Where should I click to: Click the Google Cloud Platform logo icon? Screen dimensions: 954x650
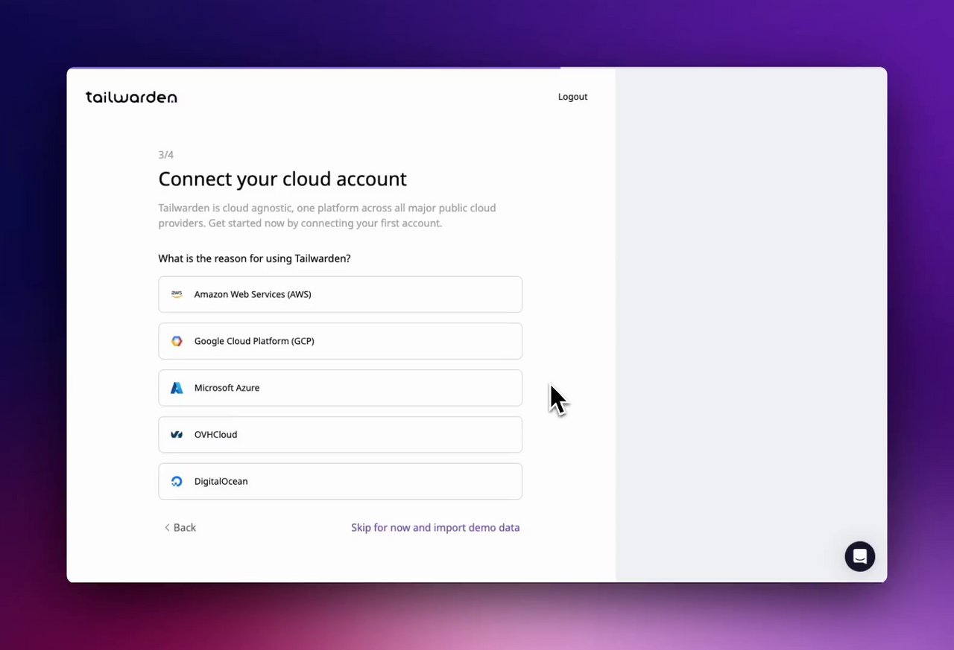[177, 341]
